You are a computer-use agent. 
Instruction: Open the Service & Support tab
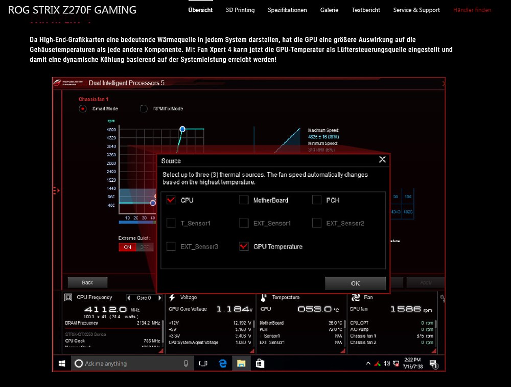416,10
